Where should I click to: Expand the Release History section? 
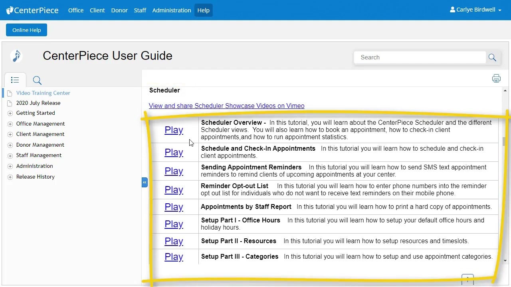pos(10,177)
